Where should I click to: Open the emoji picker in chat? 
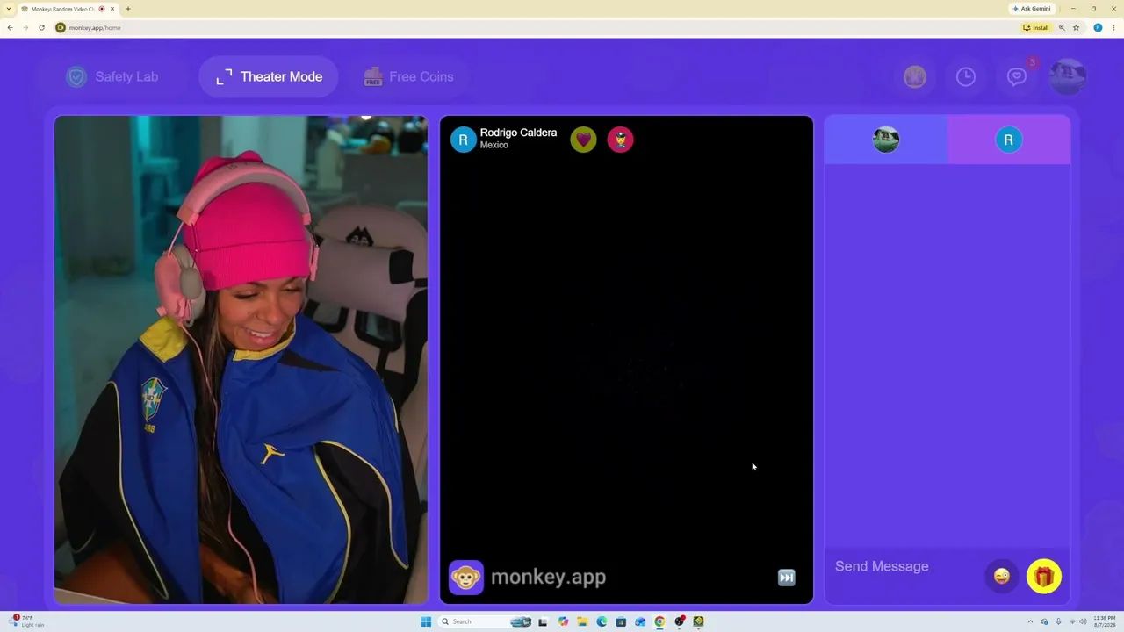pyautogui.click(x=1001, y=577)
